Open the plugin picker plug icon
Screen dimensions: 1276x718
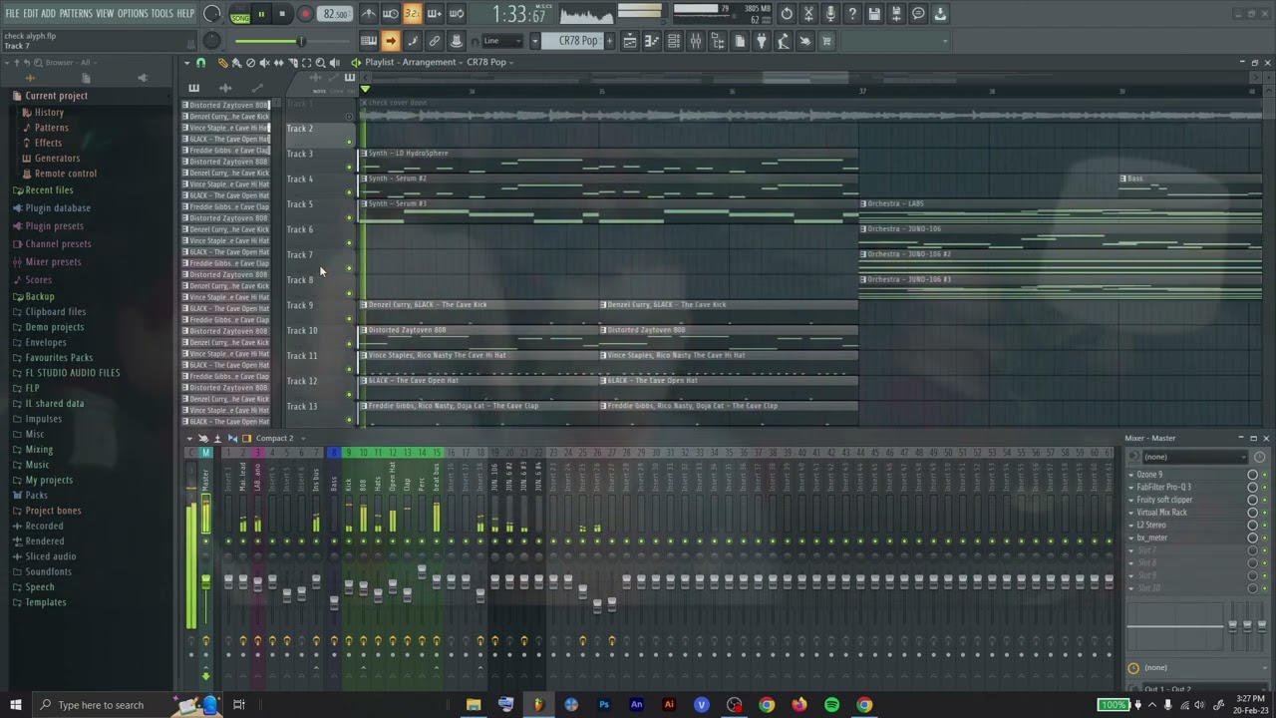pyautogui.click(x=762, y=41)
